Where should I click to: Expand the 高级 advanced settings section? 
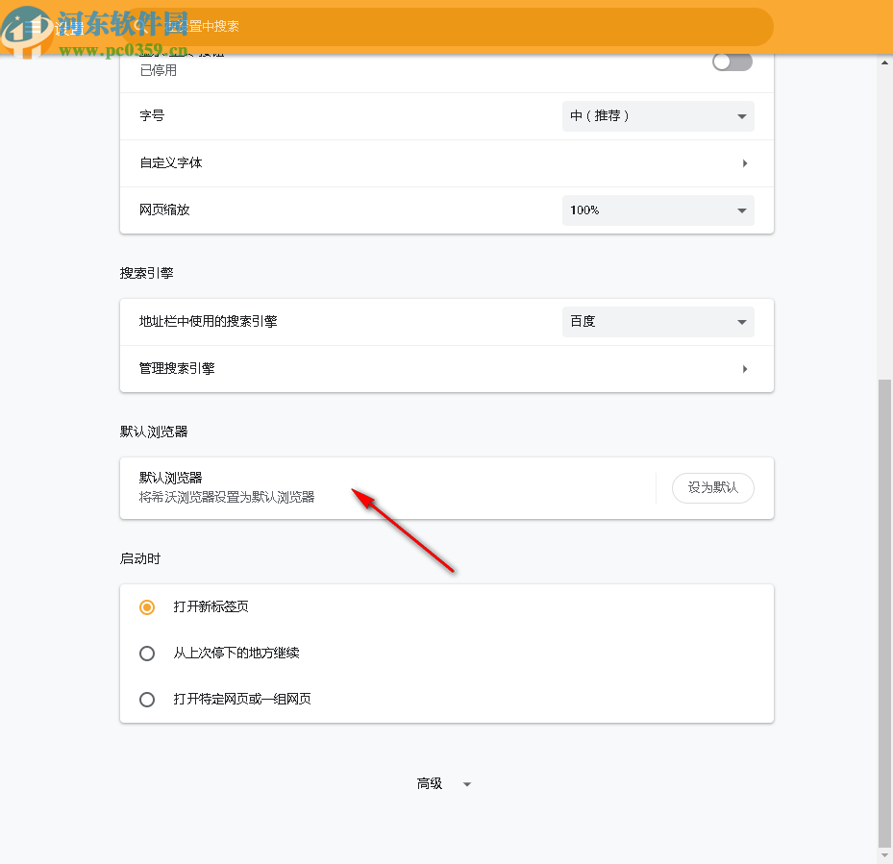[444, 784]
